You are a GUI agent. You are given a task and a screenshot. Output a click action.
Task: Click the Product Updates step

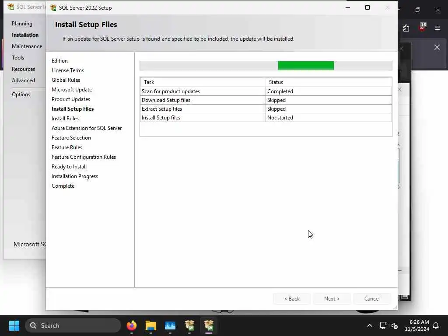71,99
